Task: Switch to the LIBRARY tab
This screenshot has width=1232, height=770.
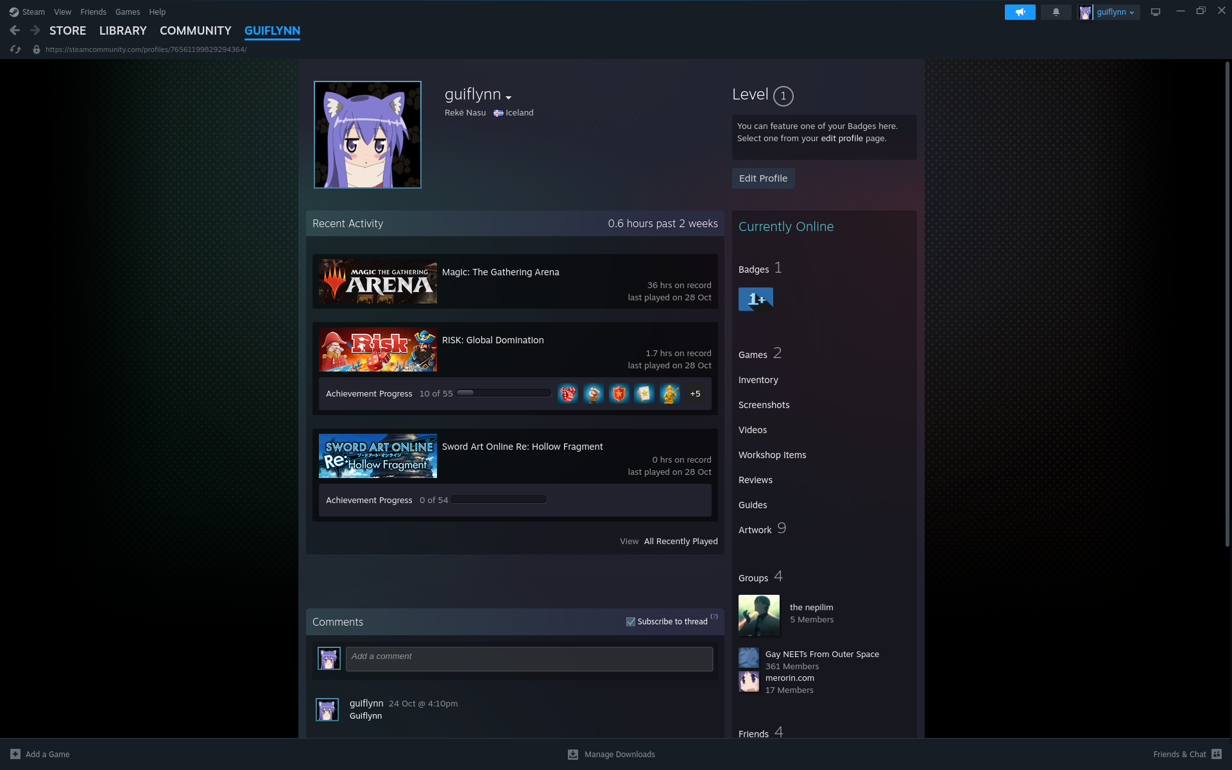Action: point(123,31)
